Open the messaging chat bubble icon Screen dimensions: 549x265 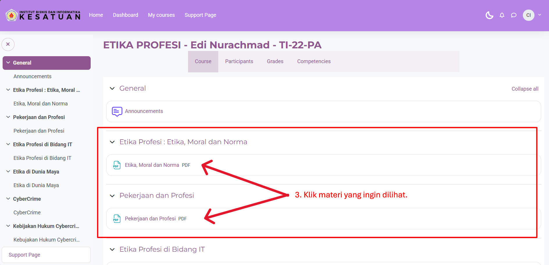tap(514, 15)
